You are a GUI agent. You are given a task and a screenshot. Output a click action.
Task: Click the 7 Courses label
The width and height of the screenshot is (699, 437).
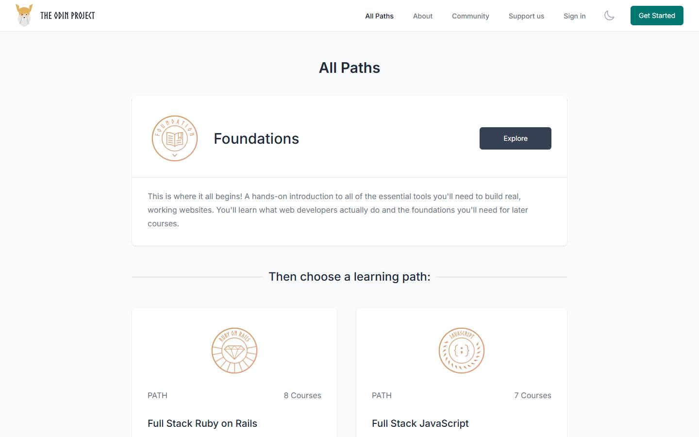tap(533, 395)
